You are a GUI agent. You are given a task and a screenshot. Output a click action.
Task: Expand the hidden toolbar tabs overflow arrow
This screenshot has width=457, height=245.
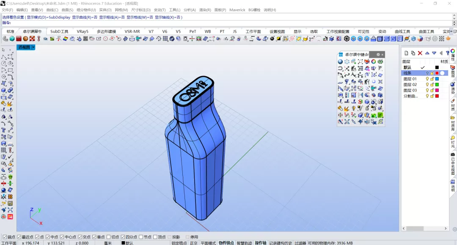point(451,31)
